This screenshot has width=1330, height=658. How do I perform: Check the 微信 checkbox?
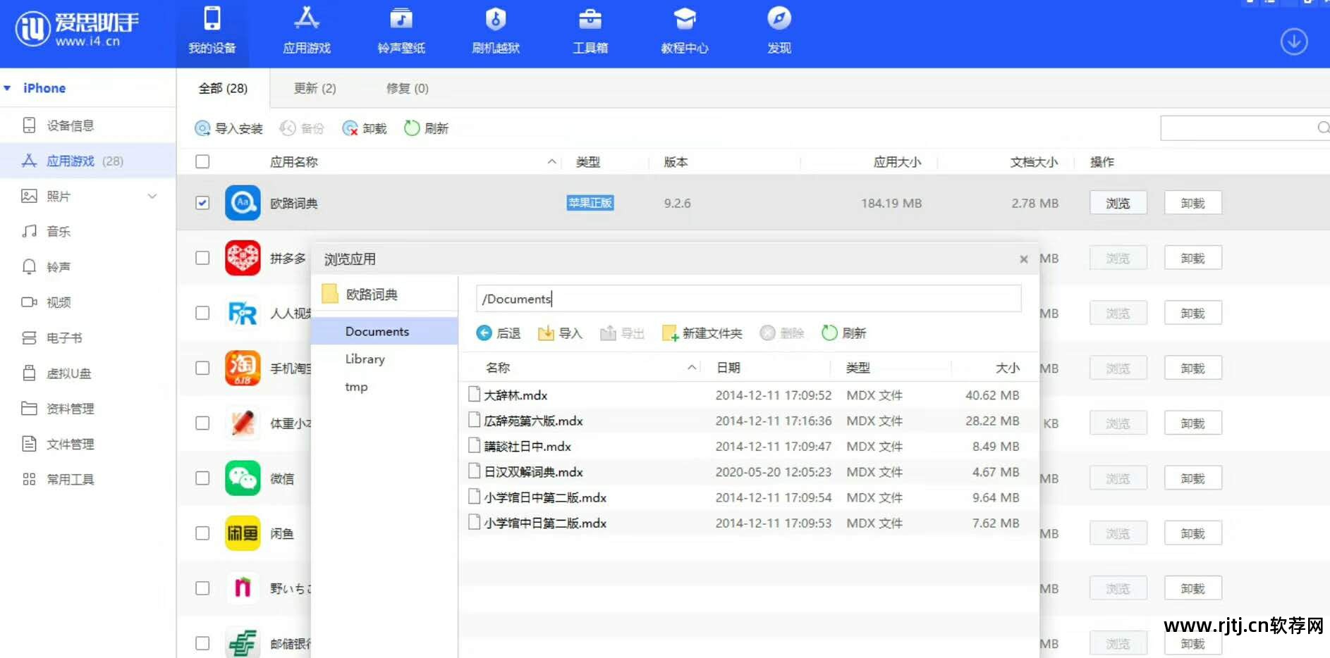[x=202, y=478]
